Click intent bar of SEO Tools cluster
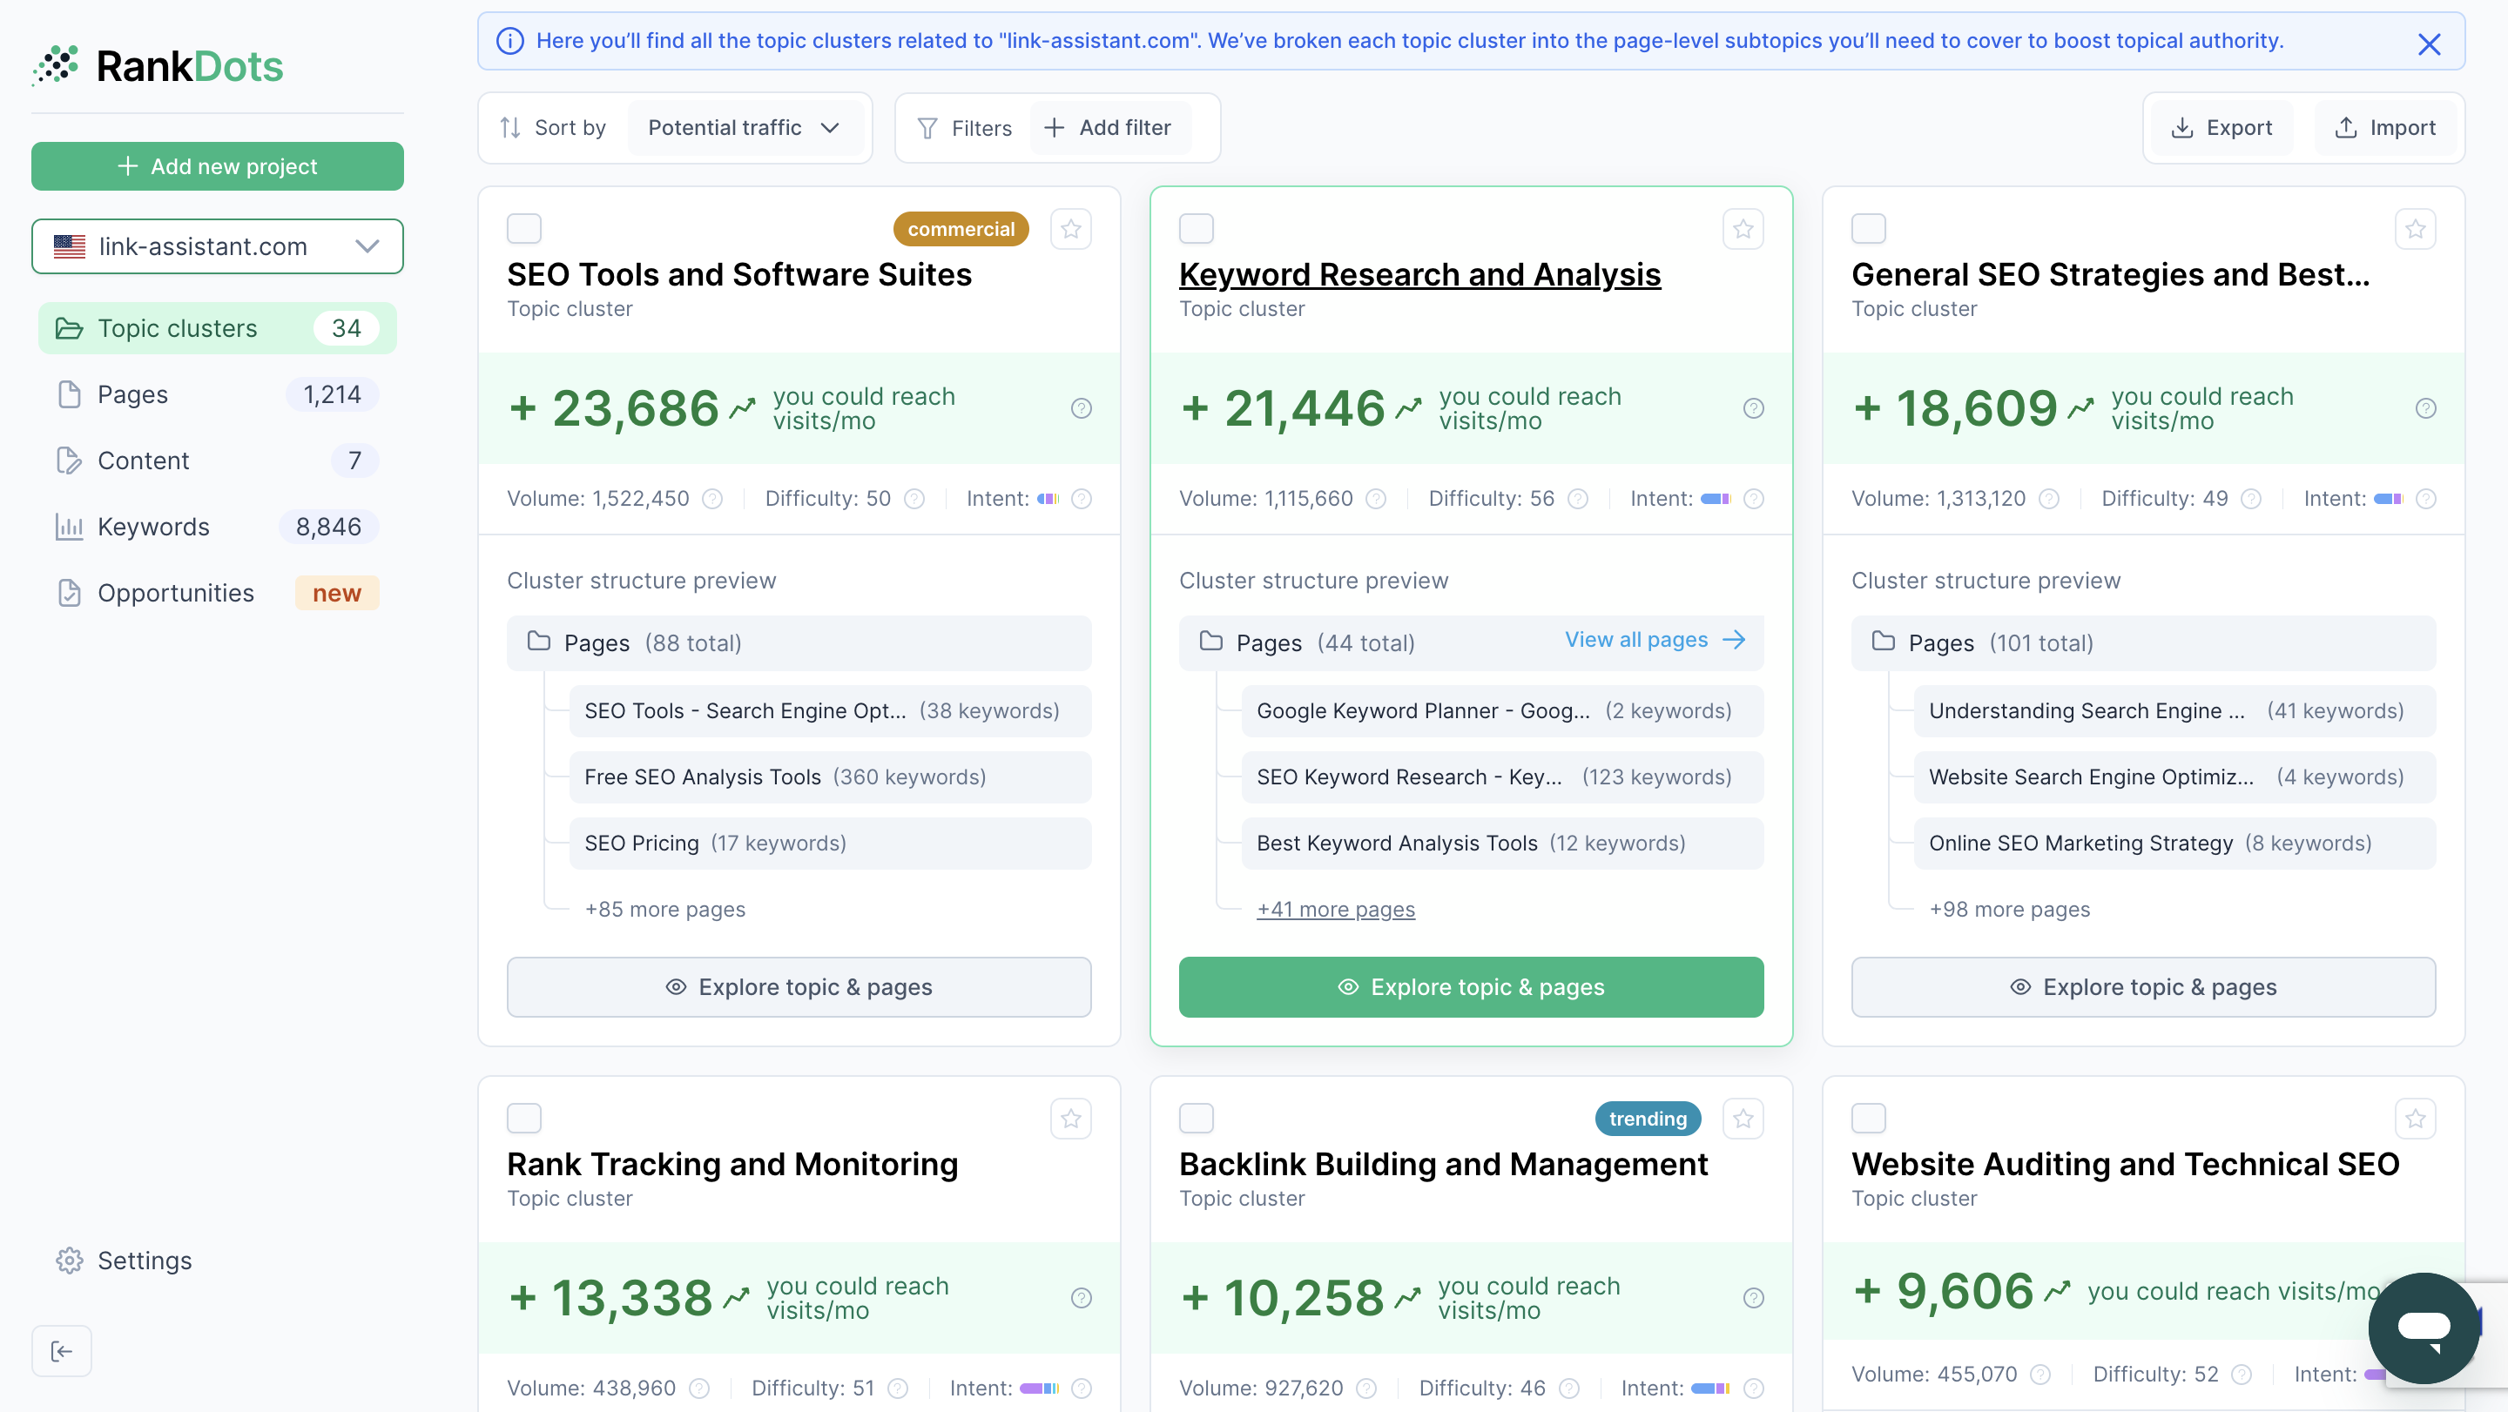This screenshot has width=2508, height=1412. (1048, 498)
